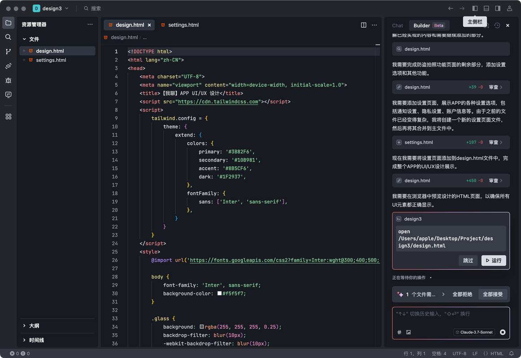Click the sparkle icon in pending changes bar
This screenshot has height=358, width=521.
pos(400,294)
